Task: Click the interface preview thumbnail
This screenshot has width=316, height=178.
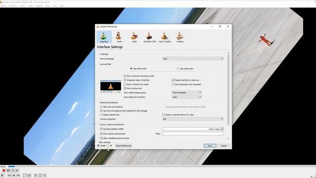Action: pos(111,87)
